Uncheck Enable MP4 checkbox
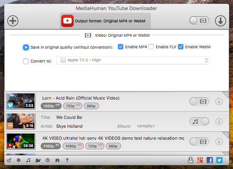The width and height of the screenshot is (233, 169). pyautogui.click(x=121, y=47)
